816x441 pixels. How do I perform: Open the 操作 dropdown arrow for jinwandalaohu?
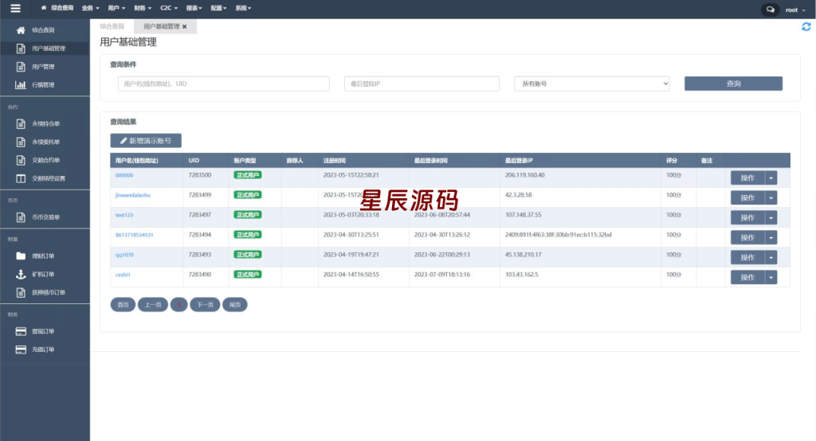point(771,197)
